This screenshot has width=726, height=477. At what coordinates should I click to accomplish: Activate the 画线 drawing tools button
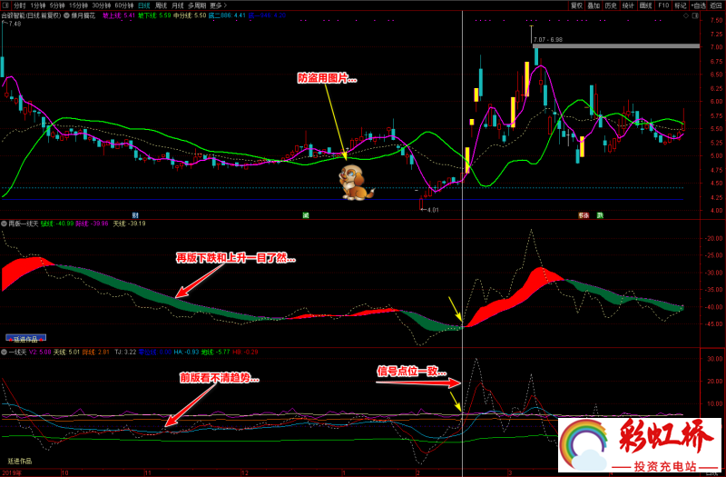coord(645,5)
